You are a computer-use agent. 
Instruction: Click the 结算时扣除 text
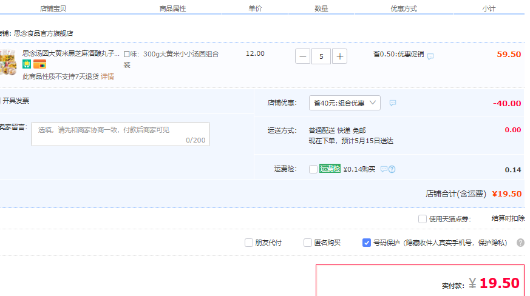click(x=508, y=218)
